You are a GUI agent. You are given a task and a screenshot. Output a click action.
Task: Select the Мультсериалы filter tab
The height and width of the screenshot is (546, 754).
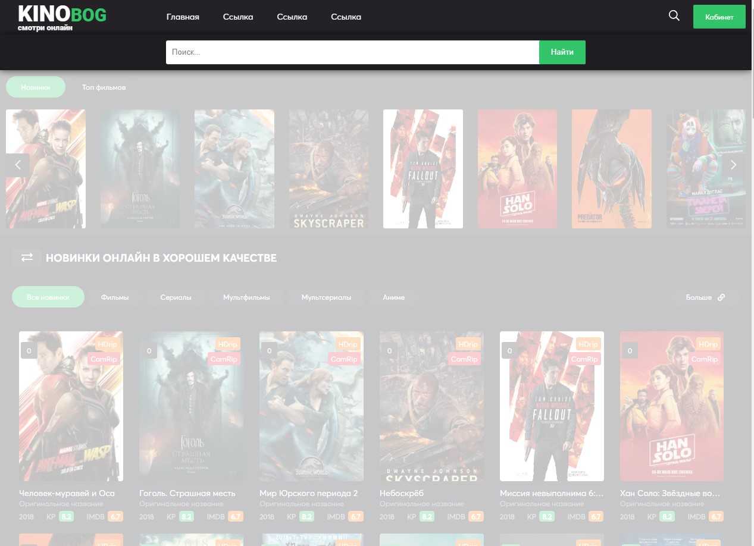[x=326, y=297]
